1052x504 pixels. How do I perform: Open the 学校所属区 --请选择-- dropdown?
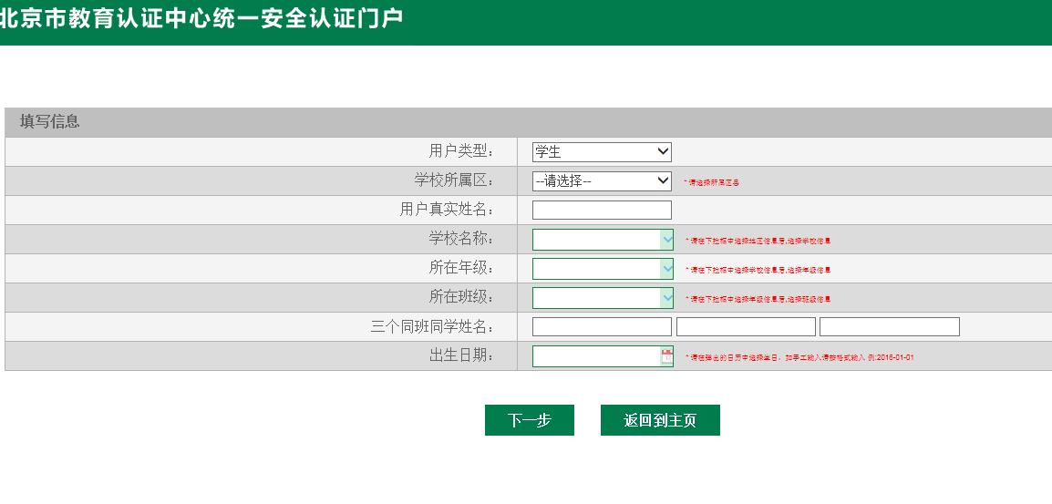pos(602,181)
